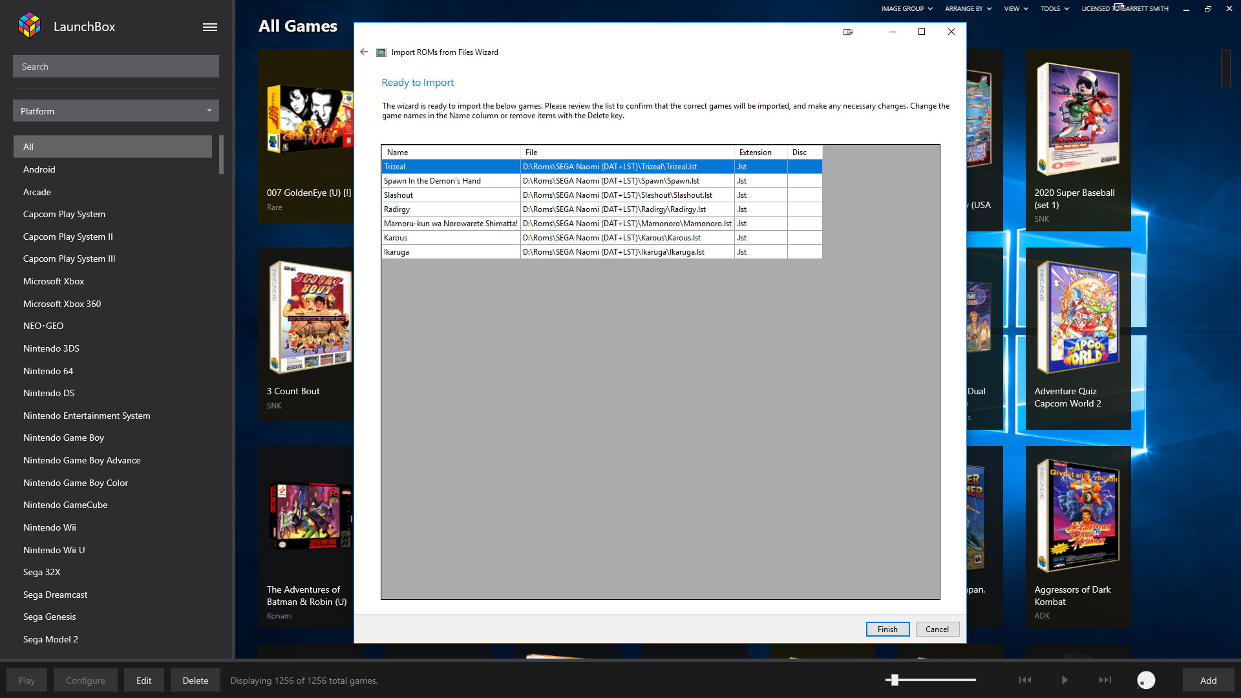Restore down the LaunchBox window
Image resolution: width=1241 pixels, height=698 pixels.
1207,9
